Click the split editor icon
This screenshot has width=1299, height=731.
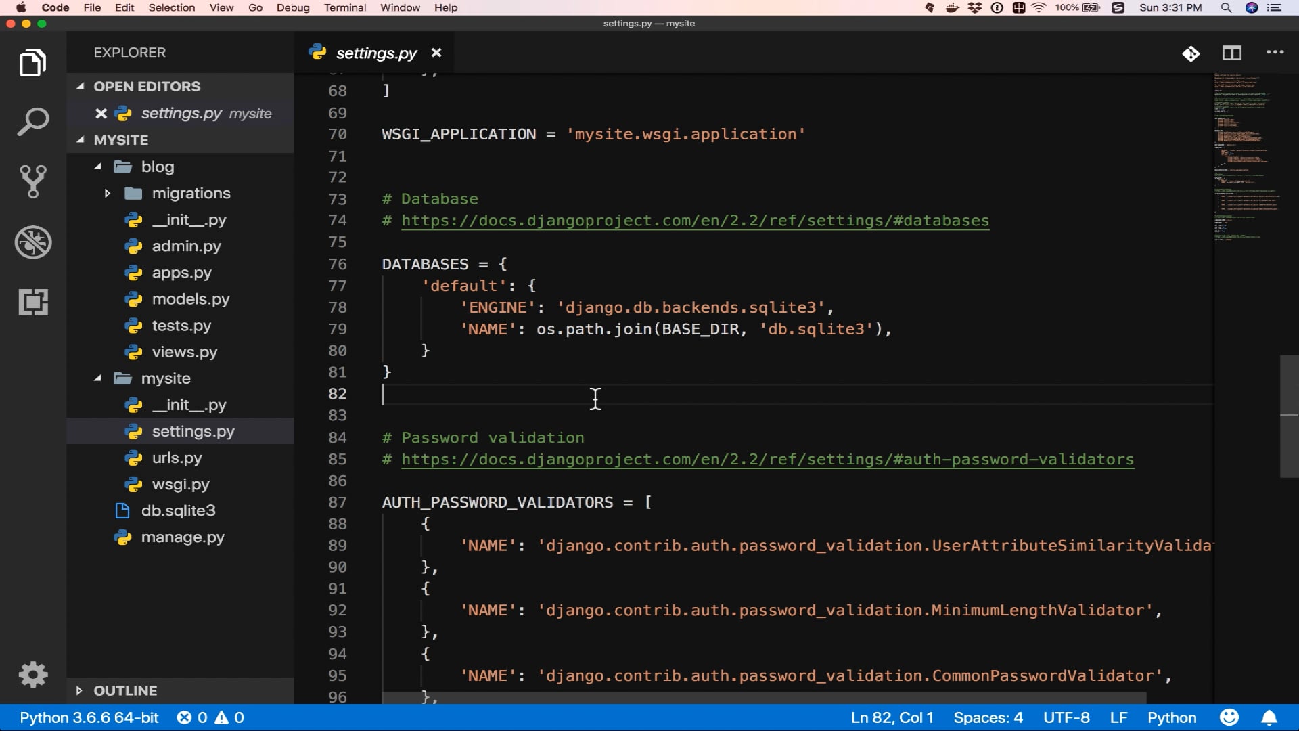pyautogui.click(x=1231, y=53)
